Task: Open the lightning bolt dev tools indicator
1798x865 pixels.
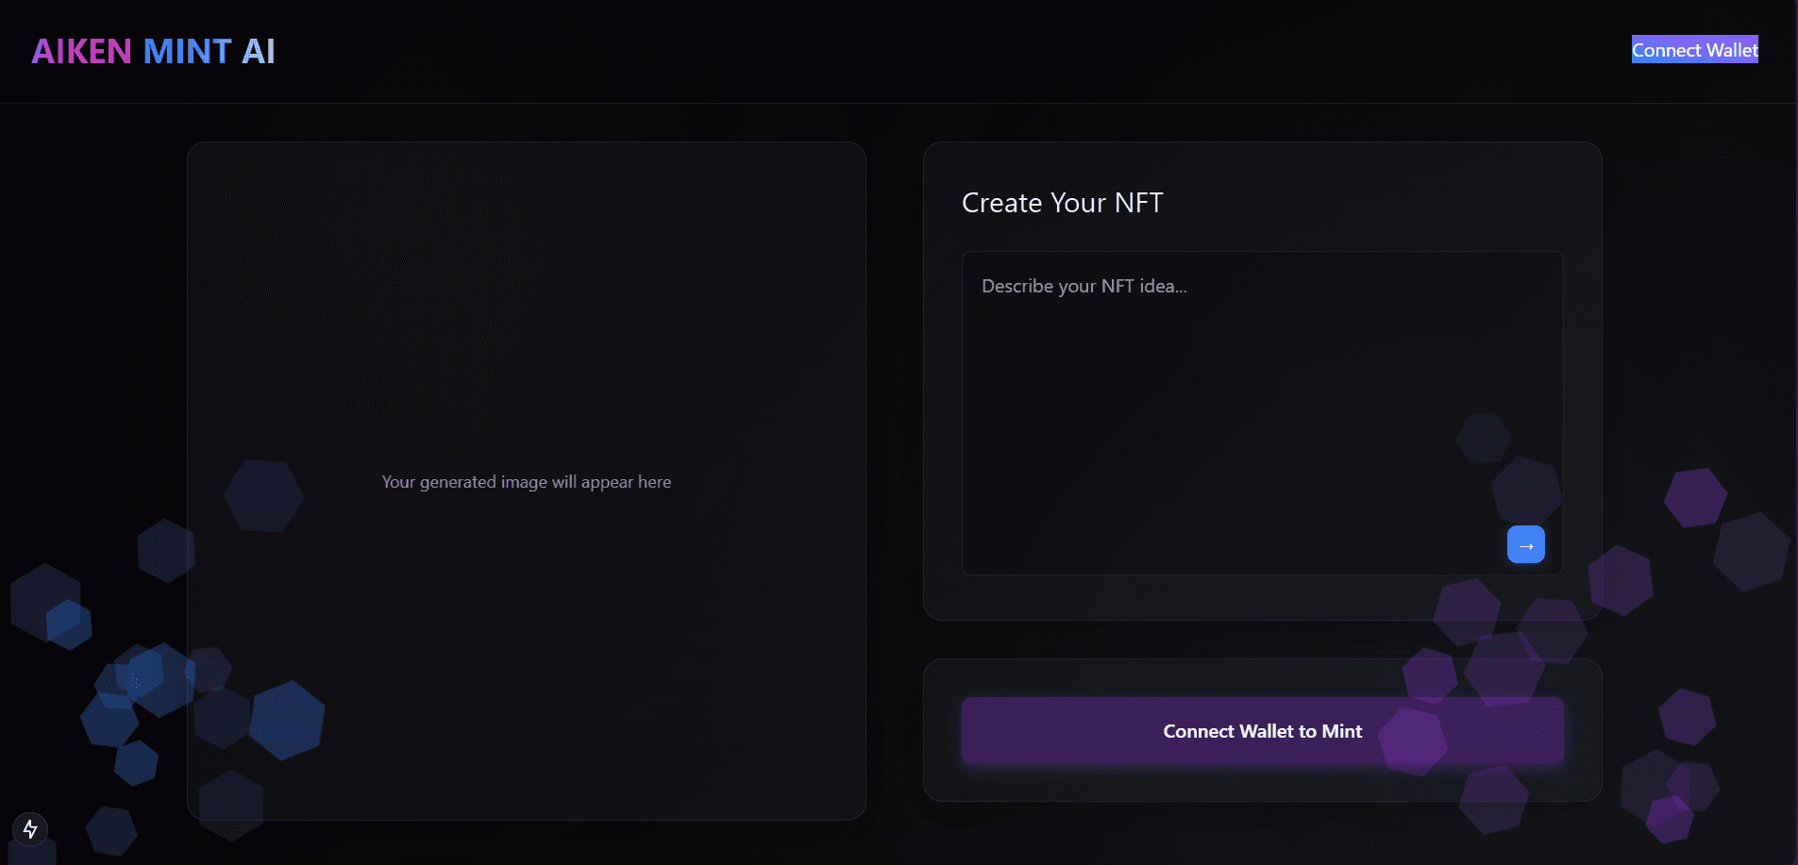Action: pos(30,829)
